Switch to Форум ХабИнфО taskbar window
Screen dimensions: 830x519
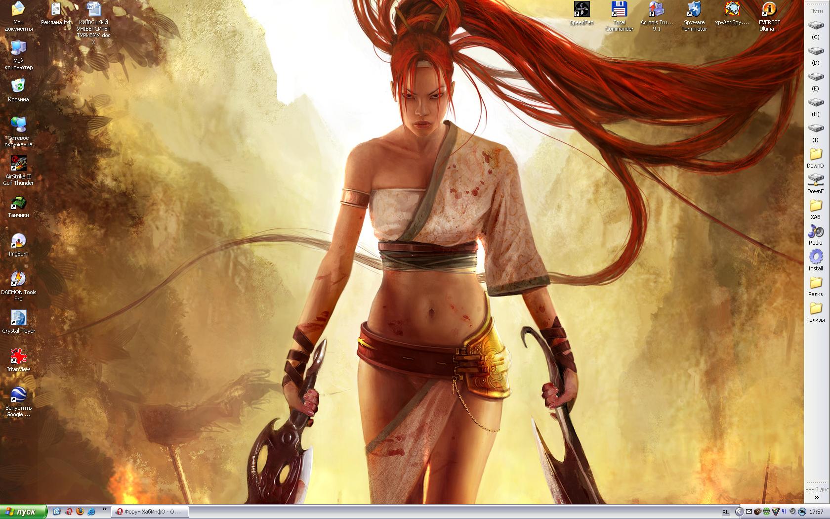click(150, 512)
